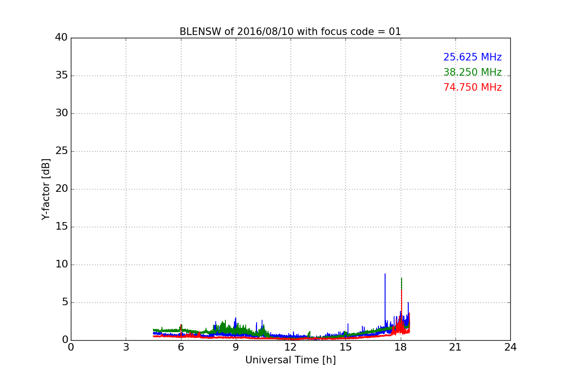Select the green '38.250 MHz' legend label
This screenshot has height=378, width=567.
(472, 72)
